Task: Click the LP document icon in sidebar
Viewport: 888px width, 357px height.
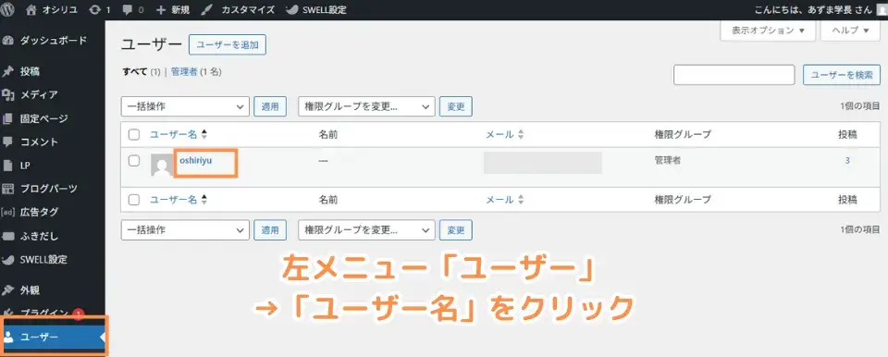Action: (x=8, y=166)
